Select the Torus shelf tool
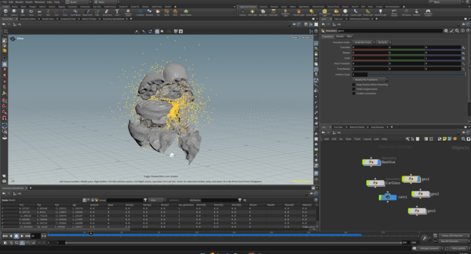The image size is (471, 254). pos(31,12)
